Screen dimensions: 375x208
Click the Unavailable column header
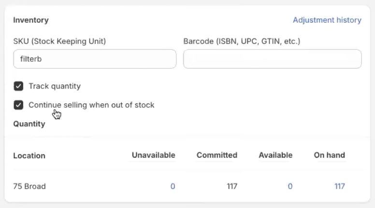[153, 155]
